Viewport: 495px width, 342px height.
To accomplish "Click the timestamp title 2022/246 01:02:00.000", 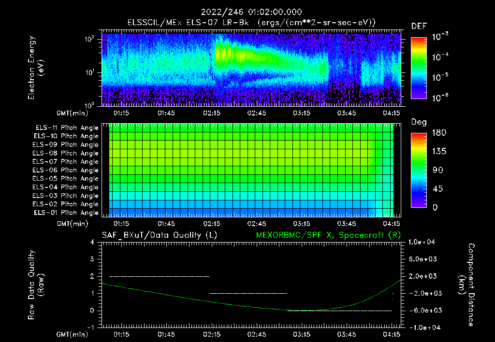I will click(x=251, y=12).
